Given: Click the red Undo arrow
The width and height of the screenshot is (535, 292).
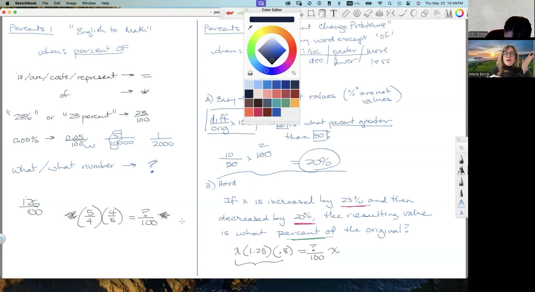Looking at the screenshot, I should coord(230,13).
